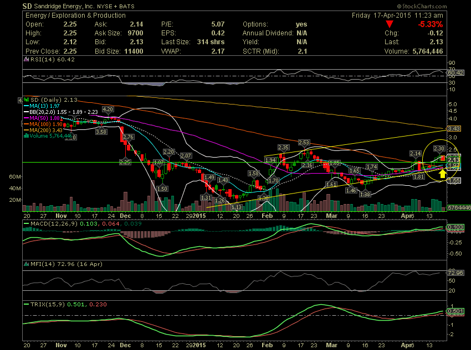Click the Options: yes value
This screenshot has width=471, height=350.
point(301,24)
